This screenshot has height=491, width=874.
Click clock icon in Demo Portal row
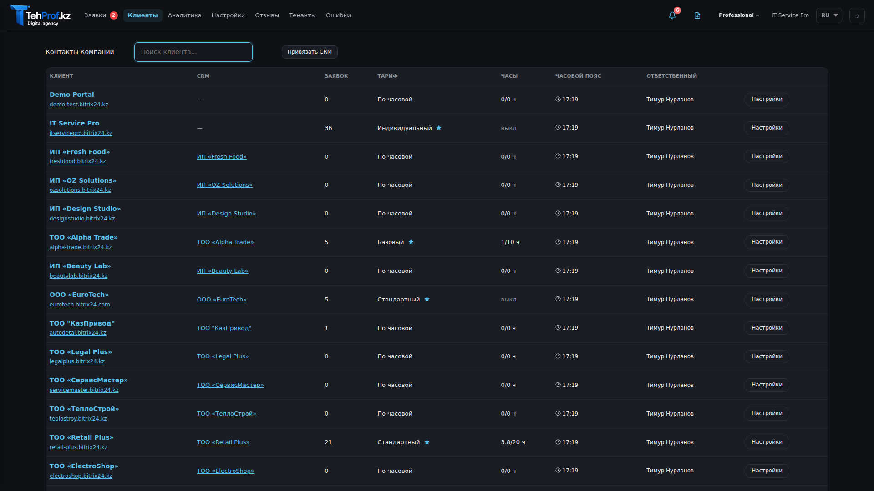coord(558,99)
